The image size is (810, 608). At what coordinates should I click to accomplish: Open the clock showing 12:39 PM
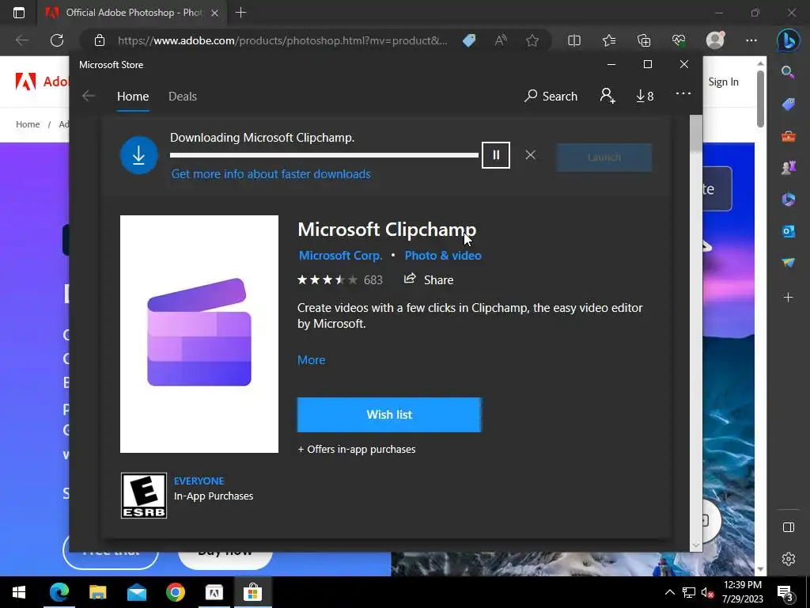pyautogui.click(x=743, y=592)
